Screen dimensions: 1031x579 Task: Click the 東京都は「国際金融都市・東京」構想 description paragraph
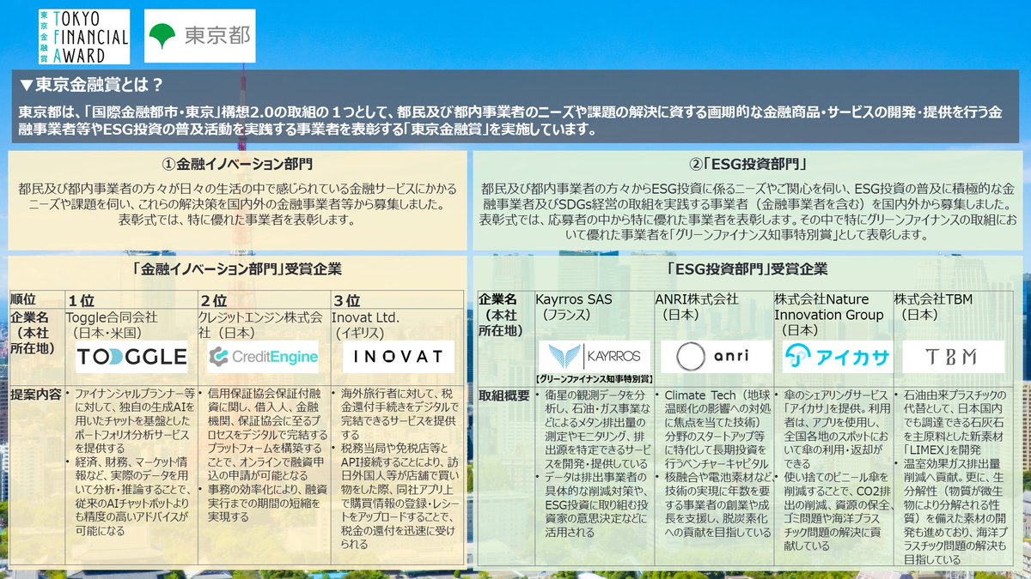(510, 121)
